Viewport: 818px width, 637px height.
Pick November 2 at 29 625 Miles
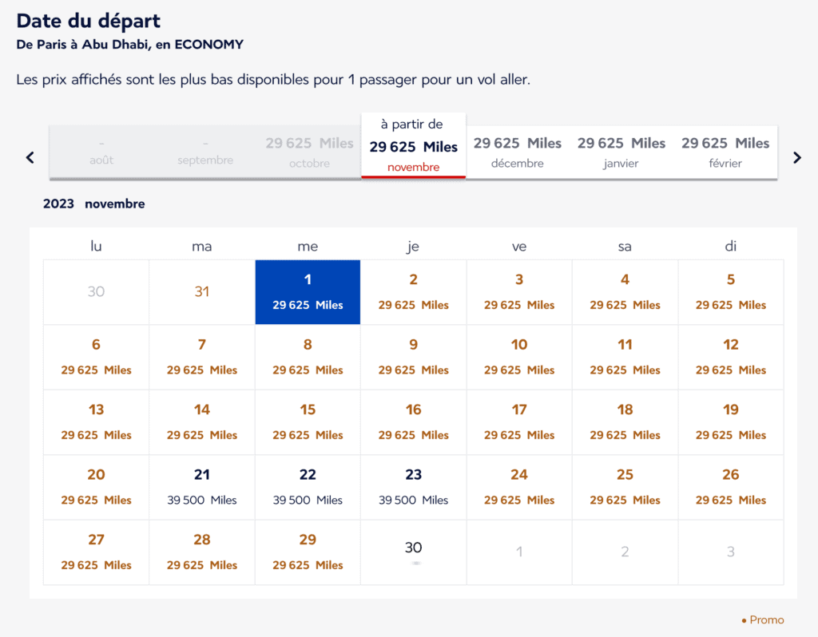pyautogui.click(x=413, y=292)
